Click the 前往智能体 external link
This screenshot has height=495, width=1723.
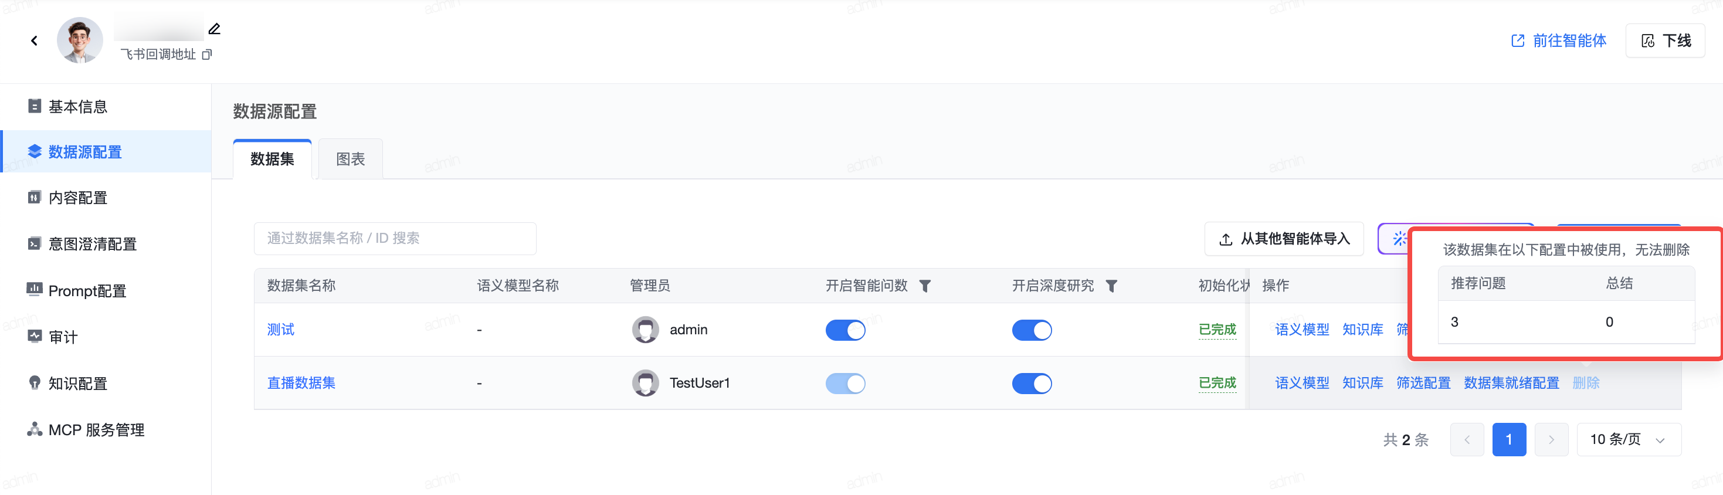click(1558, 41)
